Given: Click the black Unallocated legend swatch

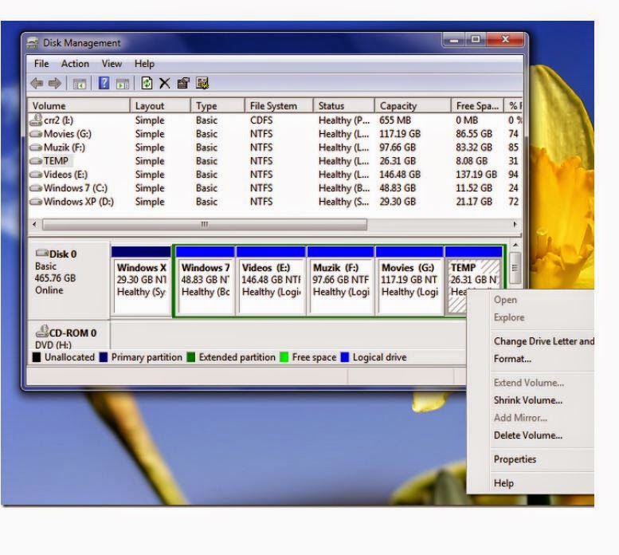Looking at the screenshot, I should (x=37, y=357).
